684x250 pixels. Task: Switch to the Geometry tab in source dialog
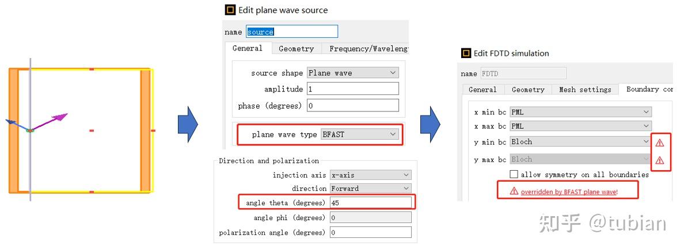pyautogui.click(x=296, y=49)
